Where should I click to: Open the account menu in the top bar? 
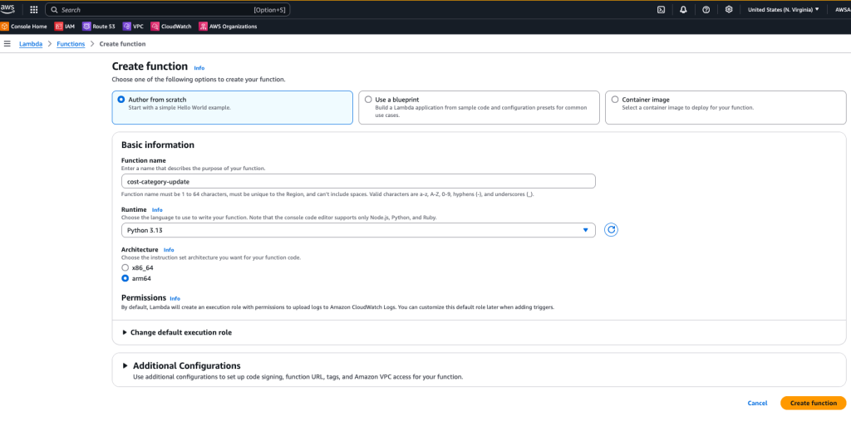[x=843, y=10]
